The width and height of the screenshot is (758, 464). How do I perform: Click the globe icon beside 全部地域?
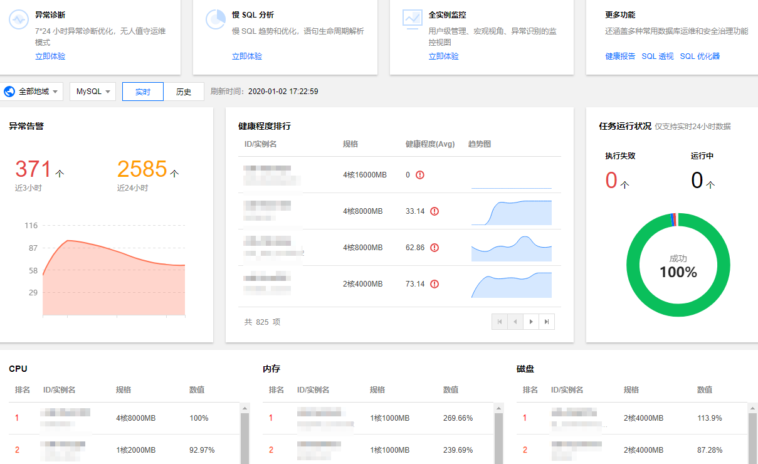click(9, 91)
